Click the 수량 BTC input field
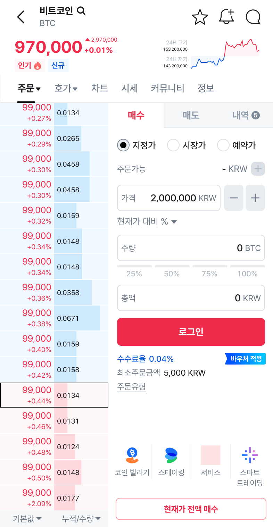Image resolution: width=273 pixels, height=527 pixels. coord(191,248)
